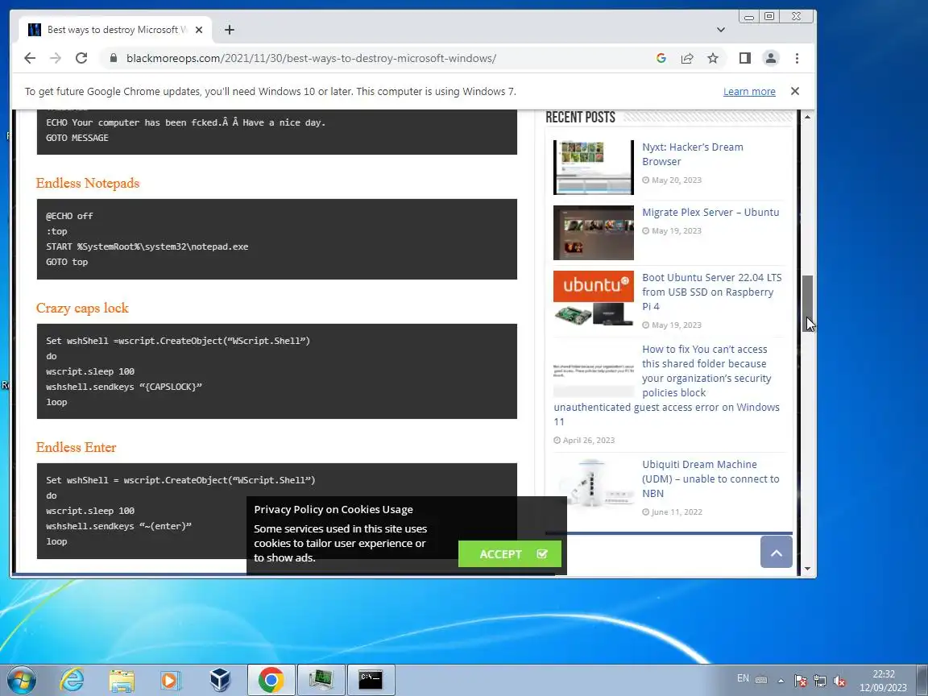
Task: Click the 'Crazy caps lock' heading
Action: (x=82, y=308)
